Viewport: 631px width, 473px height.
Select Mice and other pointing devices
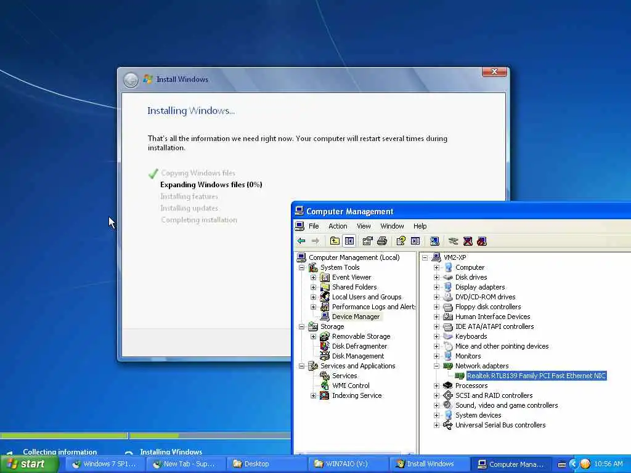pos(502,346)
